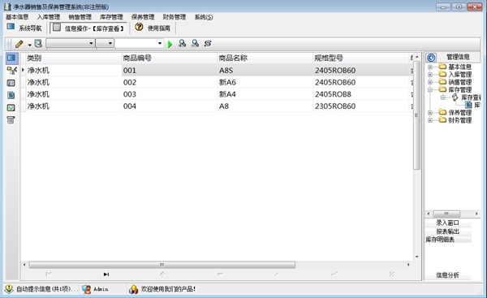Click the binoculars icon beside the S refresh icon
The image size is (487, 298).
click(x=195, y=44)
